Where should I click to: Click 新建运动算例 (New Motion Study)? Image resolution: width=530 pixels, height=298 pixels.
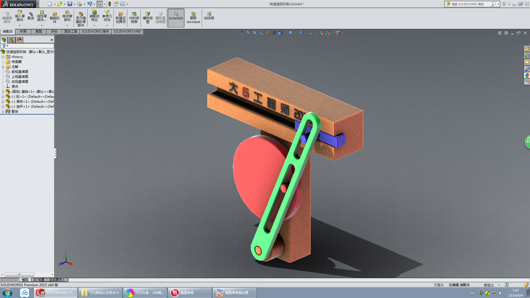coord(121,18)
